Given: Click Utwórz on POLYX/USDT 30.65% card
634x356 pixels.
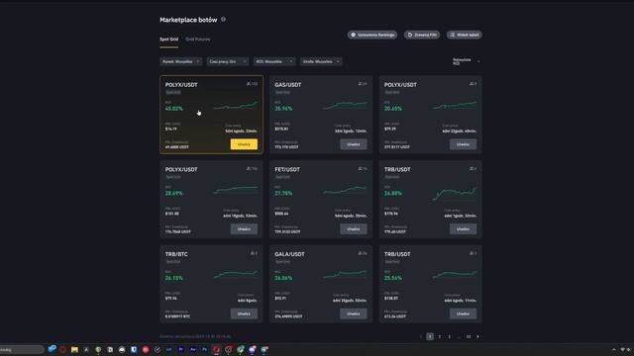Looking at the screenshot, I should click(x=463, y=144).
